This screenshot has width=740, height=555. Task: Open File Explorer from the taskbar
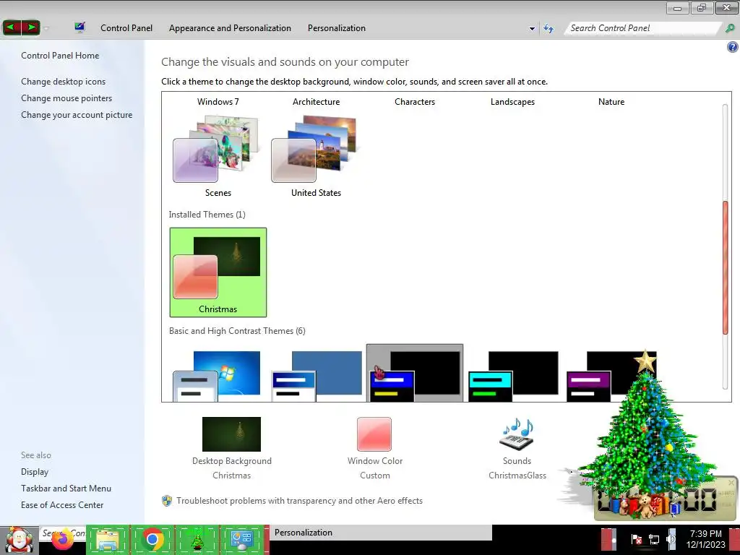[108, 539]
